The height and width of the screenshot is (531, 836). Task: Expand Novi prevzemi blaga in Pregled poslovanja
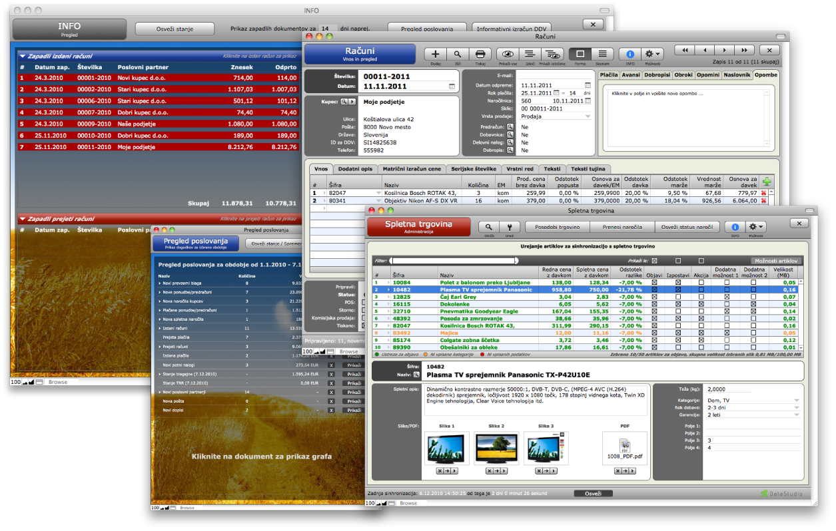coord(159,283)
